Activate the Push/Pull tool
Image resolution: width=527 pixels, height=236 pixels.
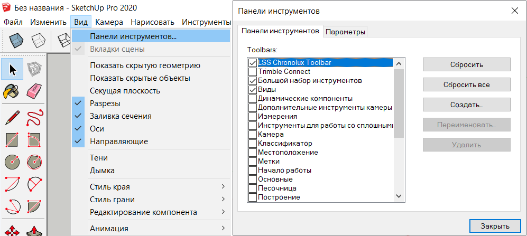tap(34, 230)
